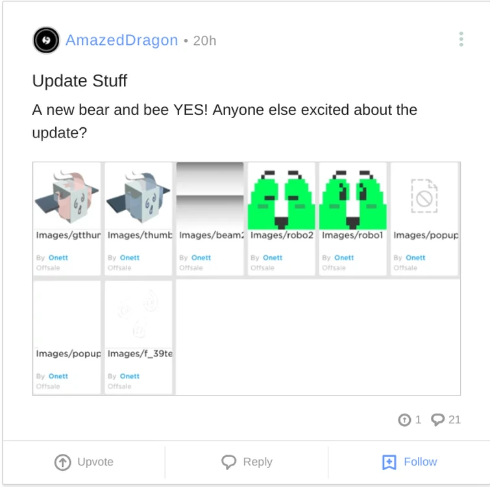The width and height of the screenshot is (490, 487).
Task: Open the pink Images/gtthum thumbnail
Action: tap(67, 196)
